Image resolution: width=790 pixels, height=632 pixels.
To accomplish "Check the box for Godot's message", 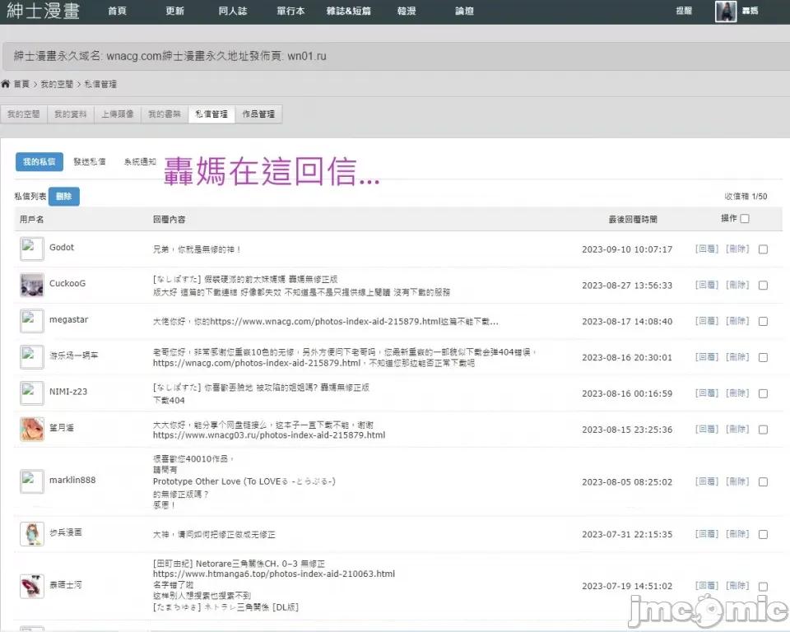I will 764,249.
